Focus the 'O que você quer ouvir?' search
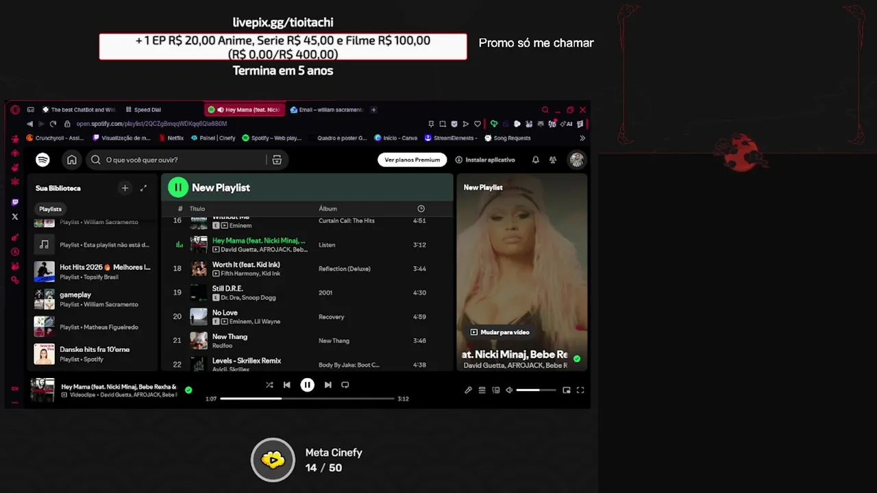This screenshot has width=877, height=493. point(177,160)
